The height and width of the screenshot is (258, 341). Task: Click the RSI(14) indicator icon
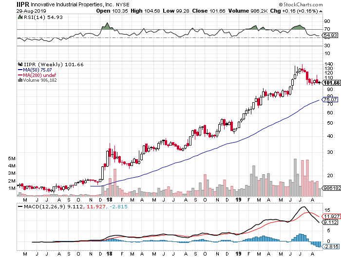tap(20, 17)
